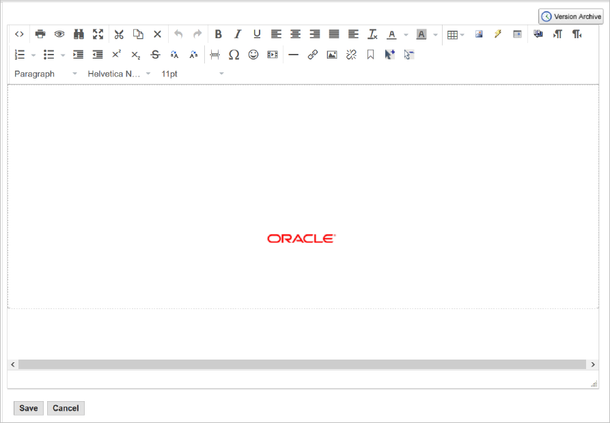Click the cursor with minus icon

click(x=409, y=55)
